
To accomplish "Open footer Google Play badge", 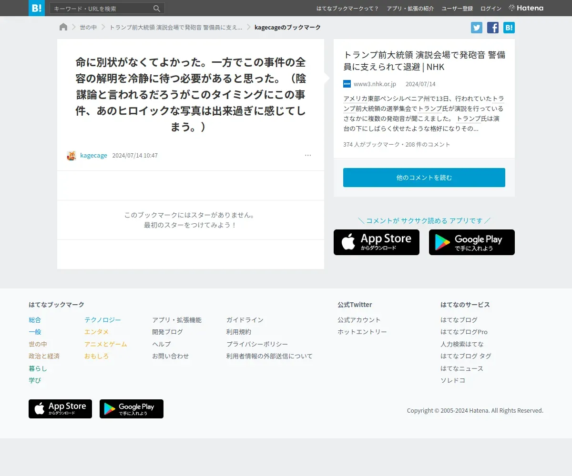I will 132,409.
